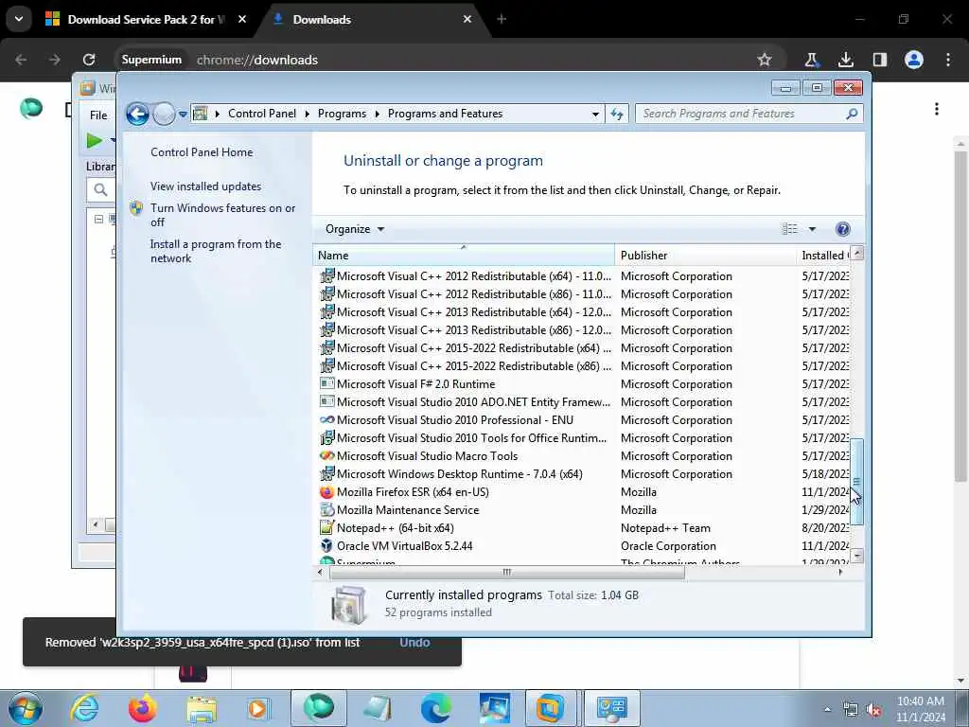Click the Notepad++ icon in the list
The height and width of the screenshot is (727, 969).
pyautogui.click(x=326, y=528)
